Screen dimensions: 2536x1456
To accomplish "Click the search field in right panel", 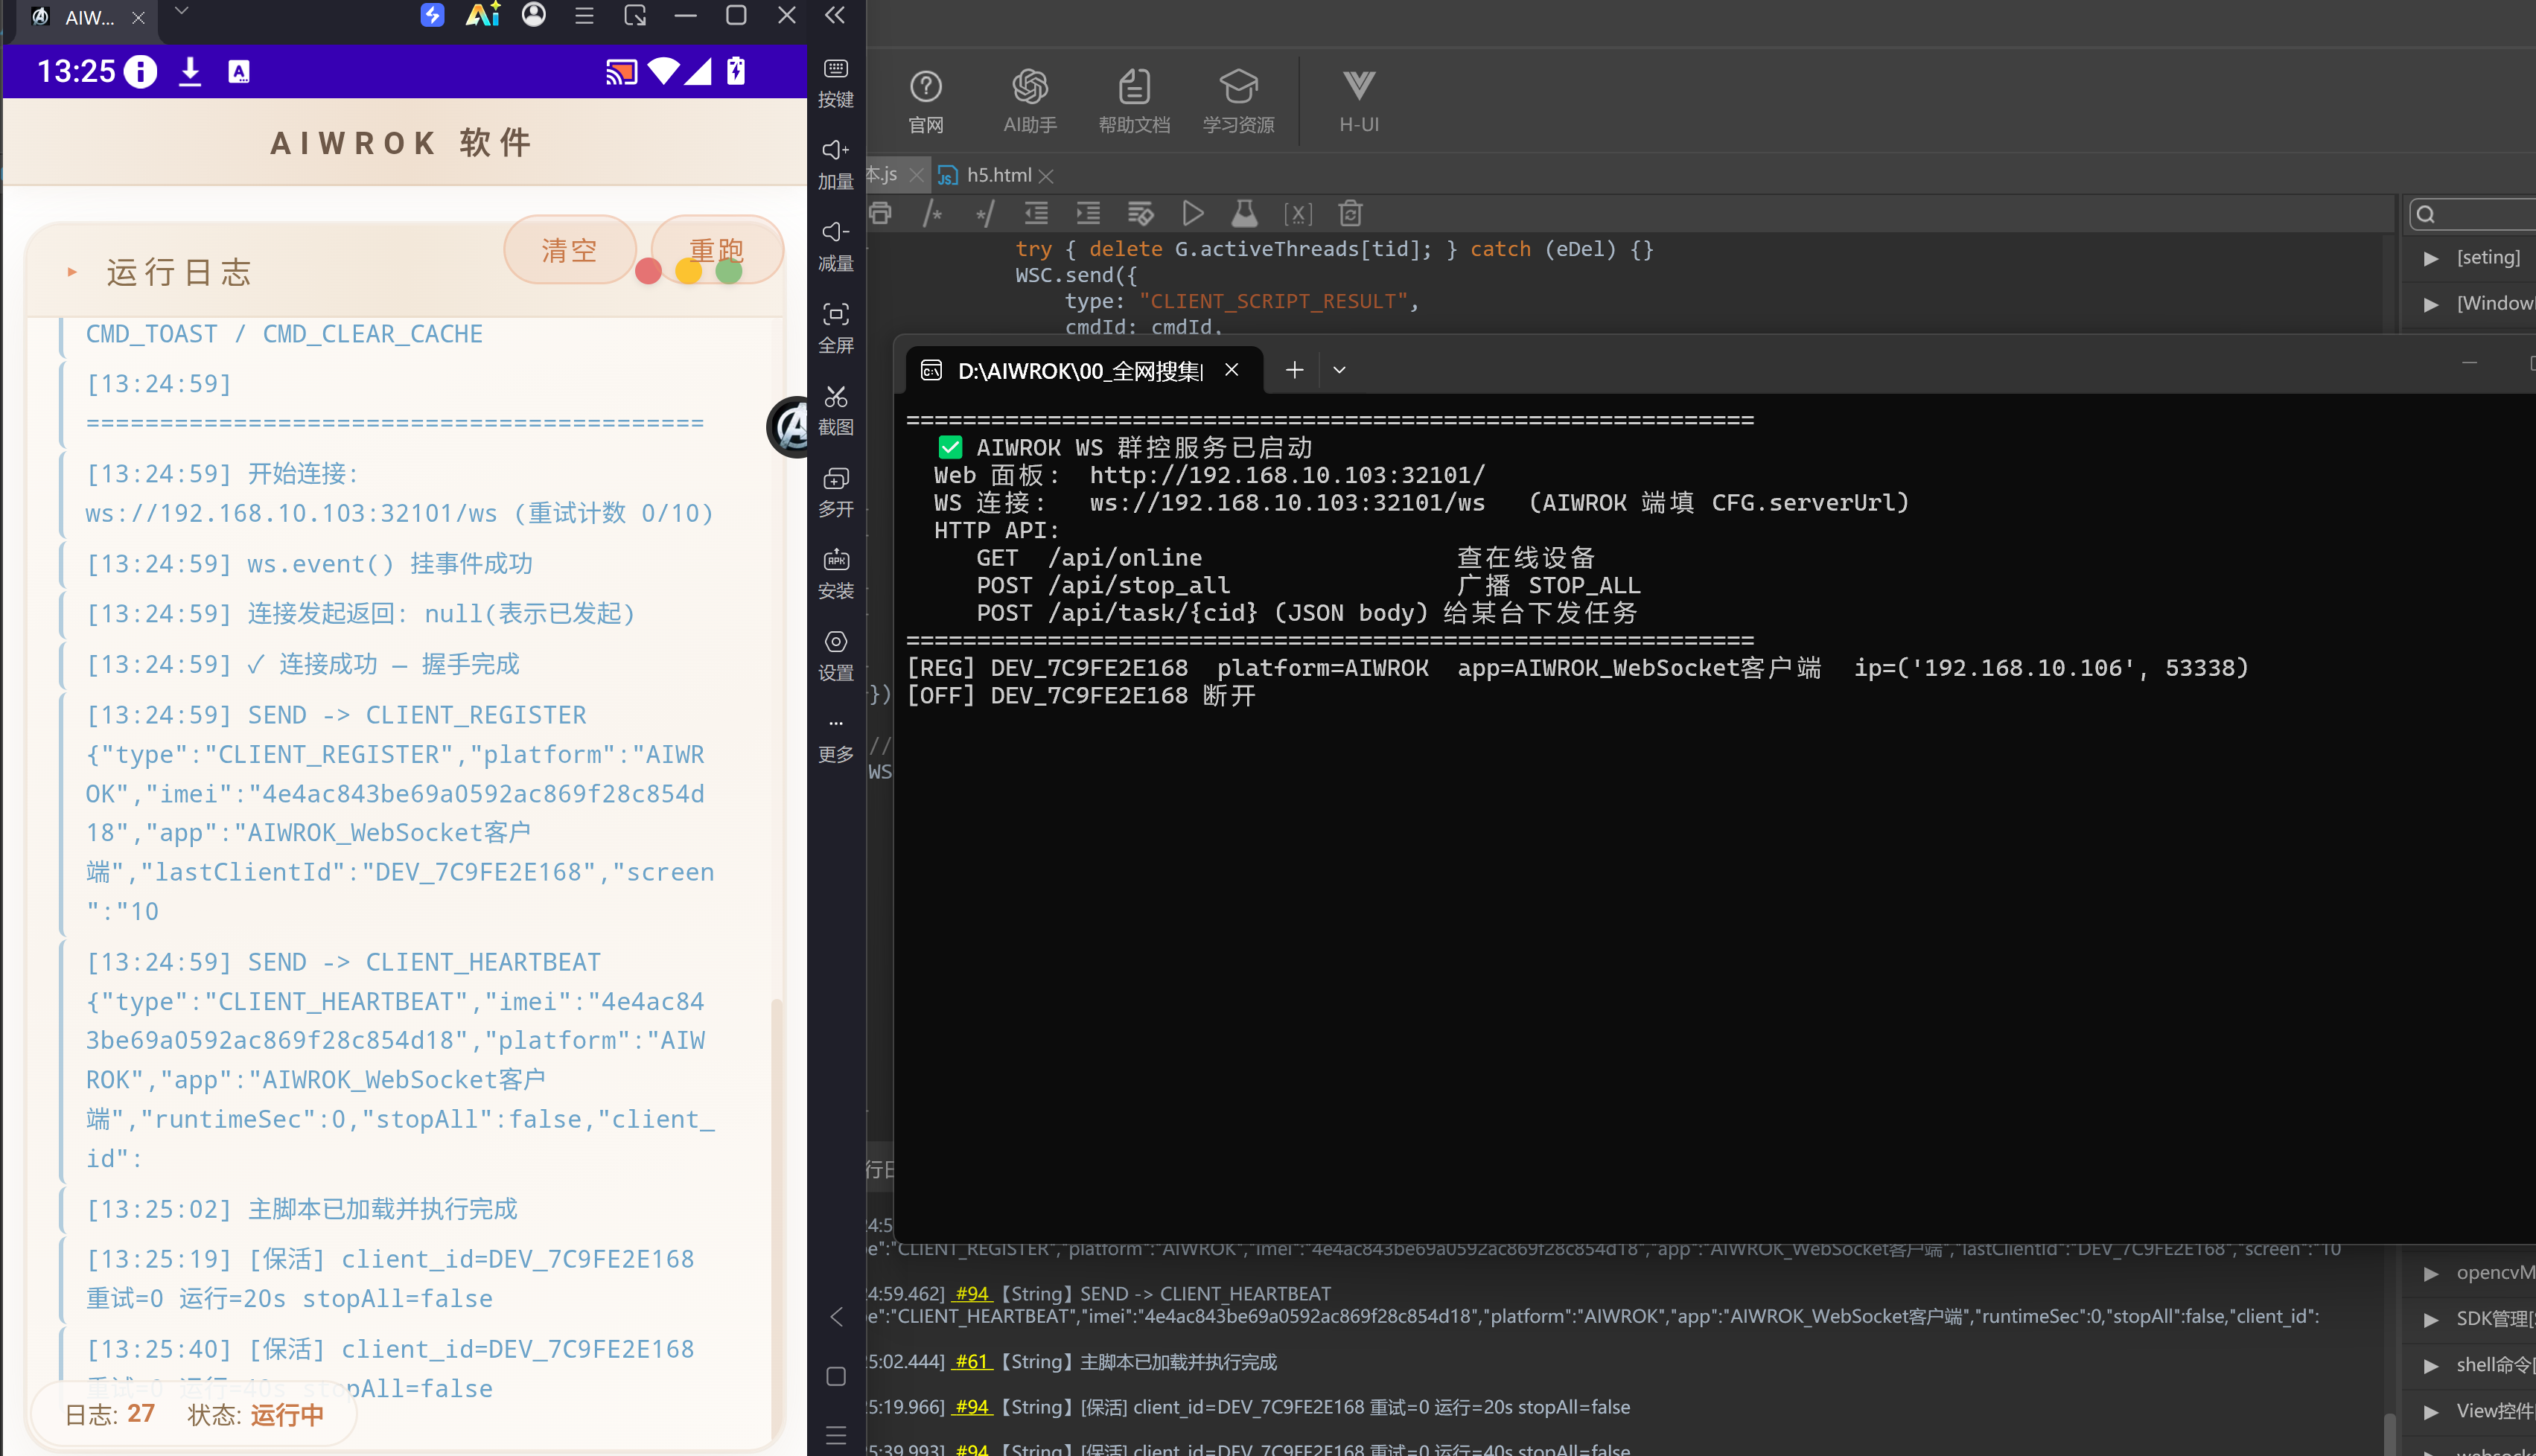I will point(2472,214).
